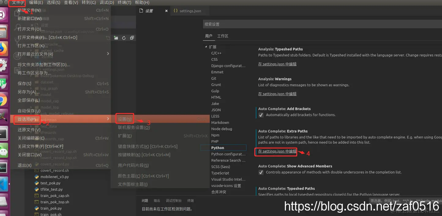Collapse the 扩展 settings tree section
Screen dimensions: 442x216
[x=206, y=47]
